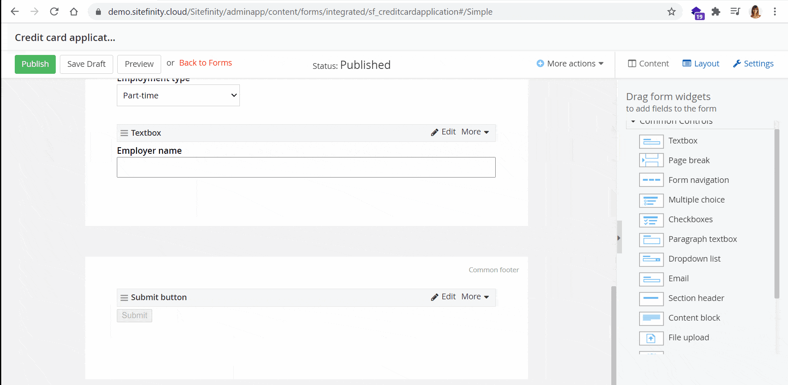This screenshot has width=788, height=385.
Task: Select the Section header widget icon
Action: pos(651,298)
